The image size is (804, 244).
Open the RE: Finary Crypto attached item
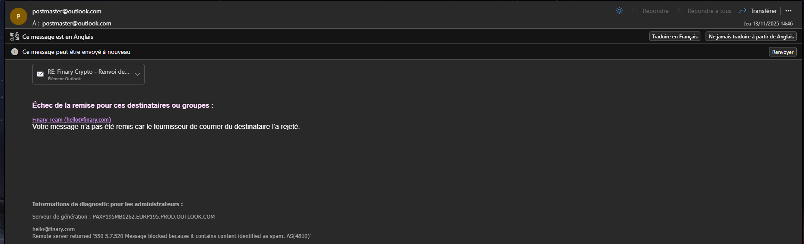(x=88, y=72)
